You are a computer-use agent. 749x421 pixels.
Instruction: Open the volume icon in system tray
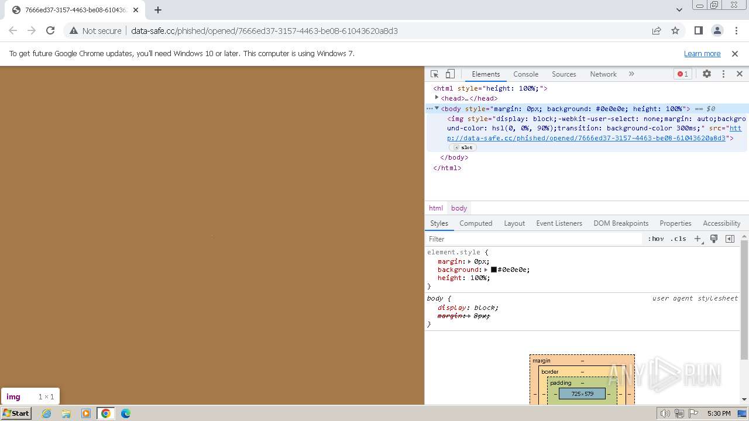coord(665,413)
